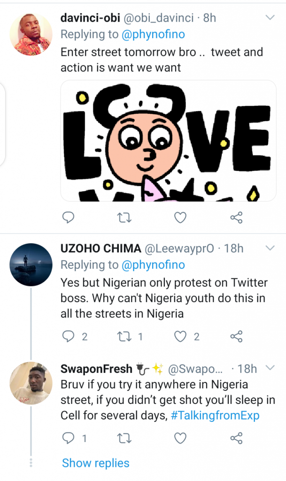Retweet UZOHO CHIMA's tweet
The height and width of the screenshot is (481, 286).
click(x=124, y=336)
